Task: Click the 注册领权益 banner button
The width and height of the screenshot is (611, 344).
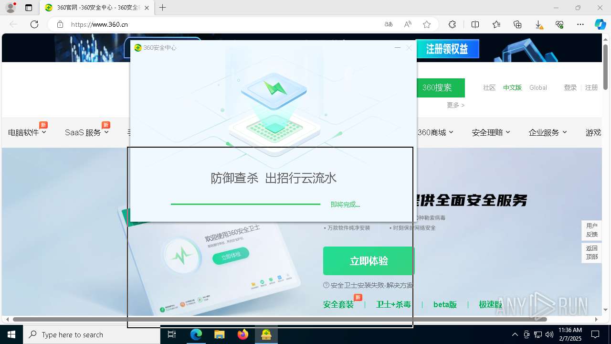Action: [447, 49]
